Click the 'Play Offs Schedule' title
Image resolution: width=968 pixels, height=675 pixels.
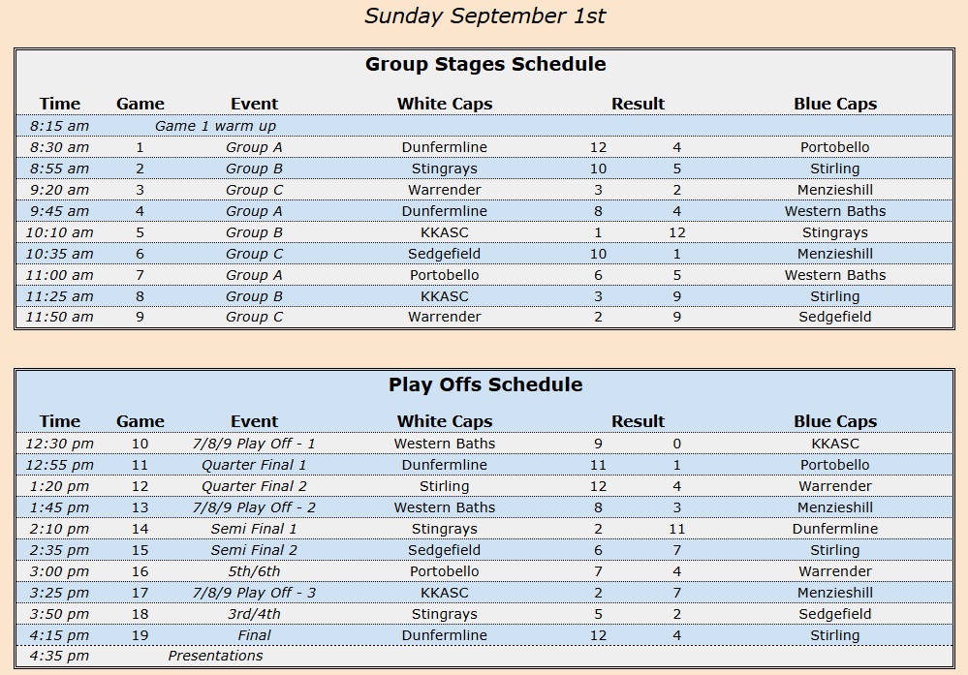point(485,384)
